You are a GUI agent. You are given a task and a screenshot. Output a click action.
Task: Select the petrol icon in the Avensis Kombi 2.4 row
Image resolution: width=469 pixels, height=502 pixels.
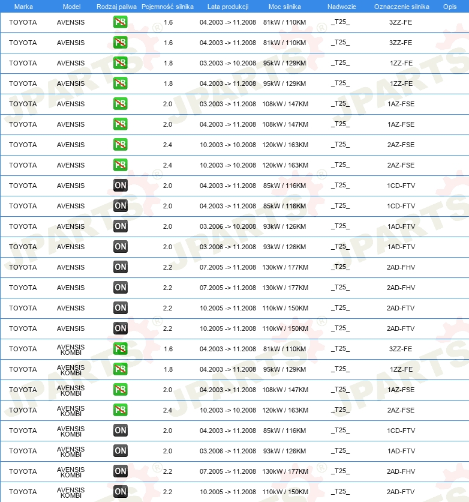pyautogui.click(x=120, y=410)
